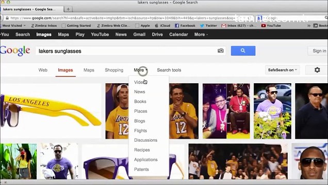Open the YouTube bookmark
Image resolution: width=328 pixels, height=185 pixels.
[x=271, y=26]
